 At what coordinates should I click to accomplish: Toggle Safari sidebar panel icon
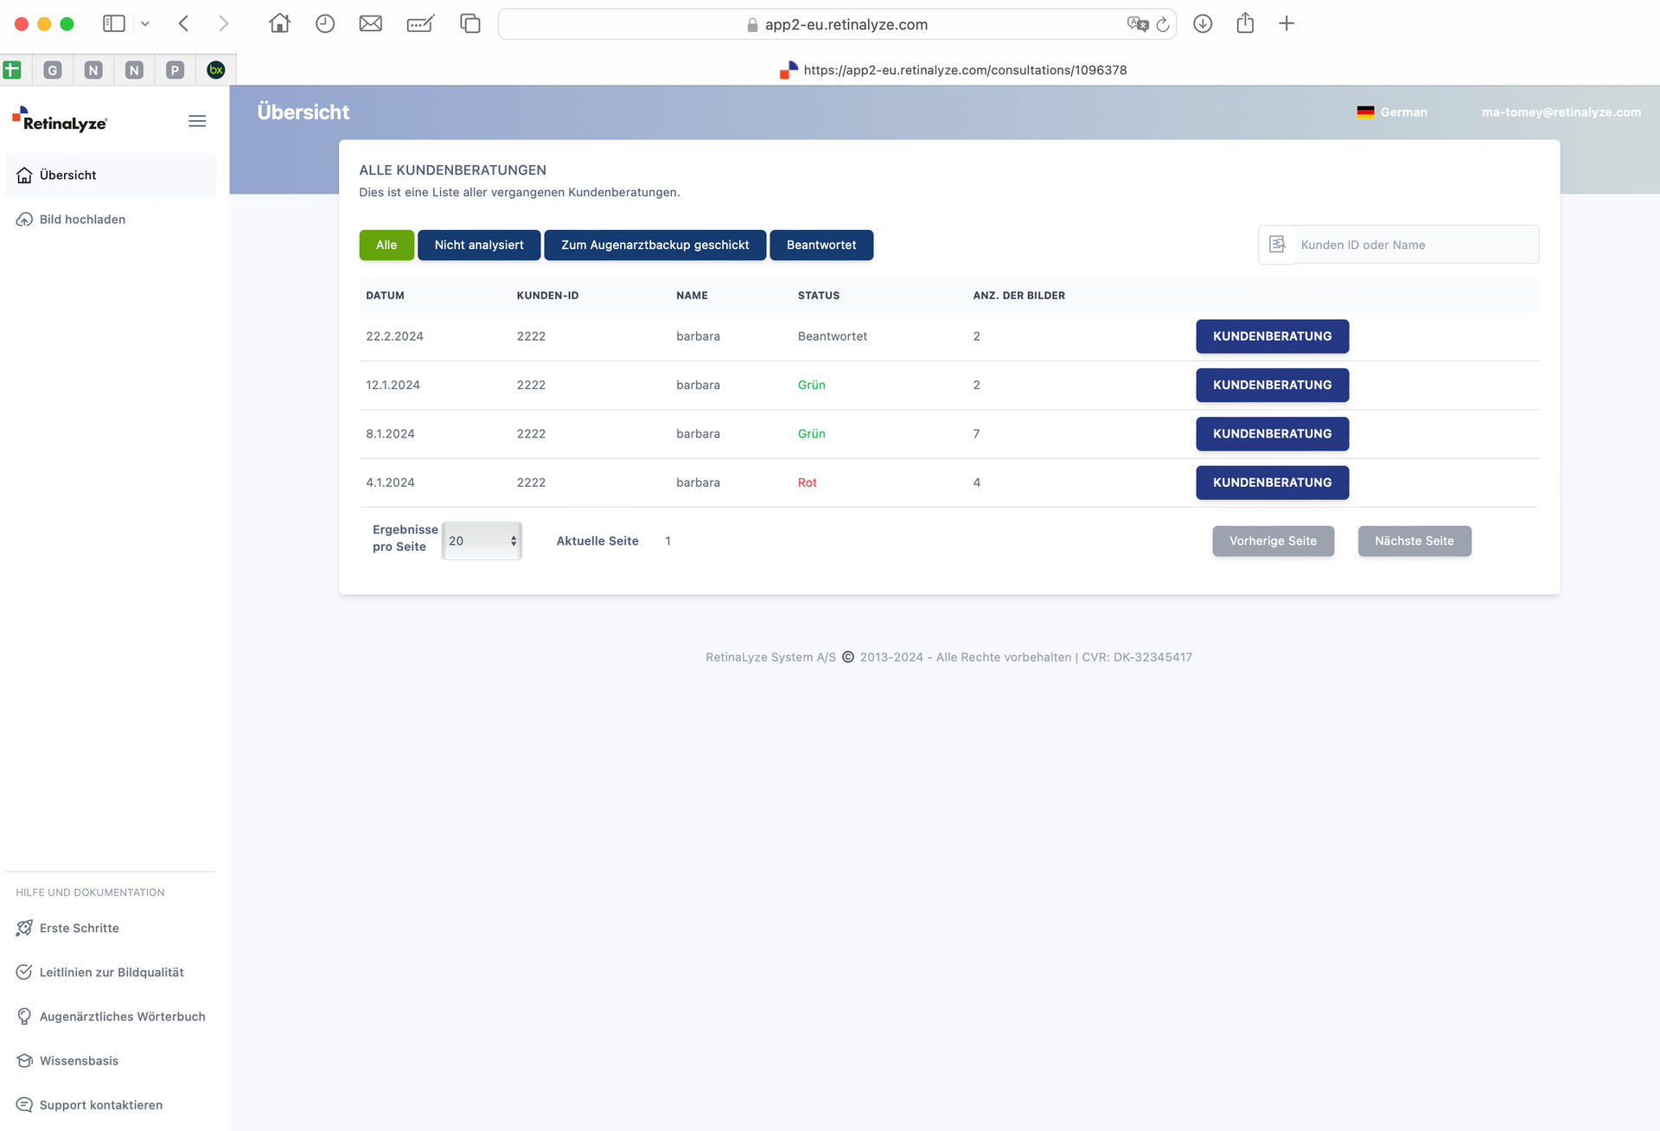coord(114,23)
